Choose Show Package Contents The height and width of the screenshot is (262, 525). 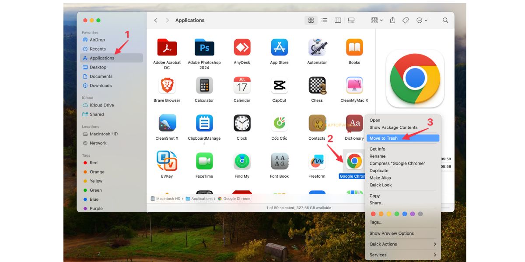[403, 128]
